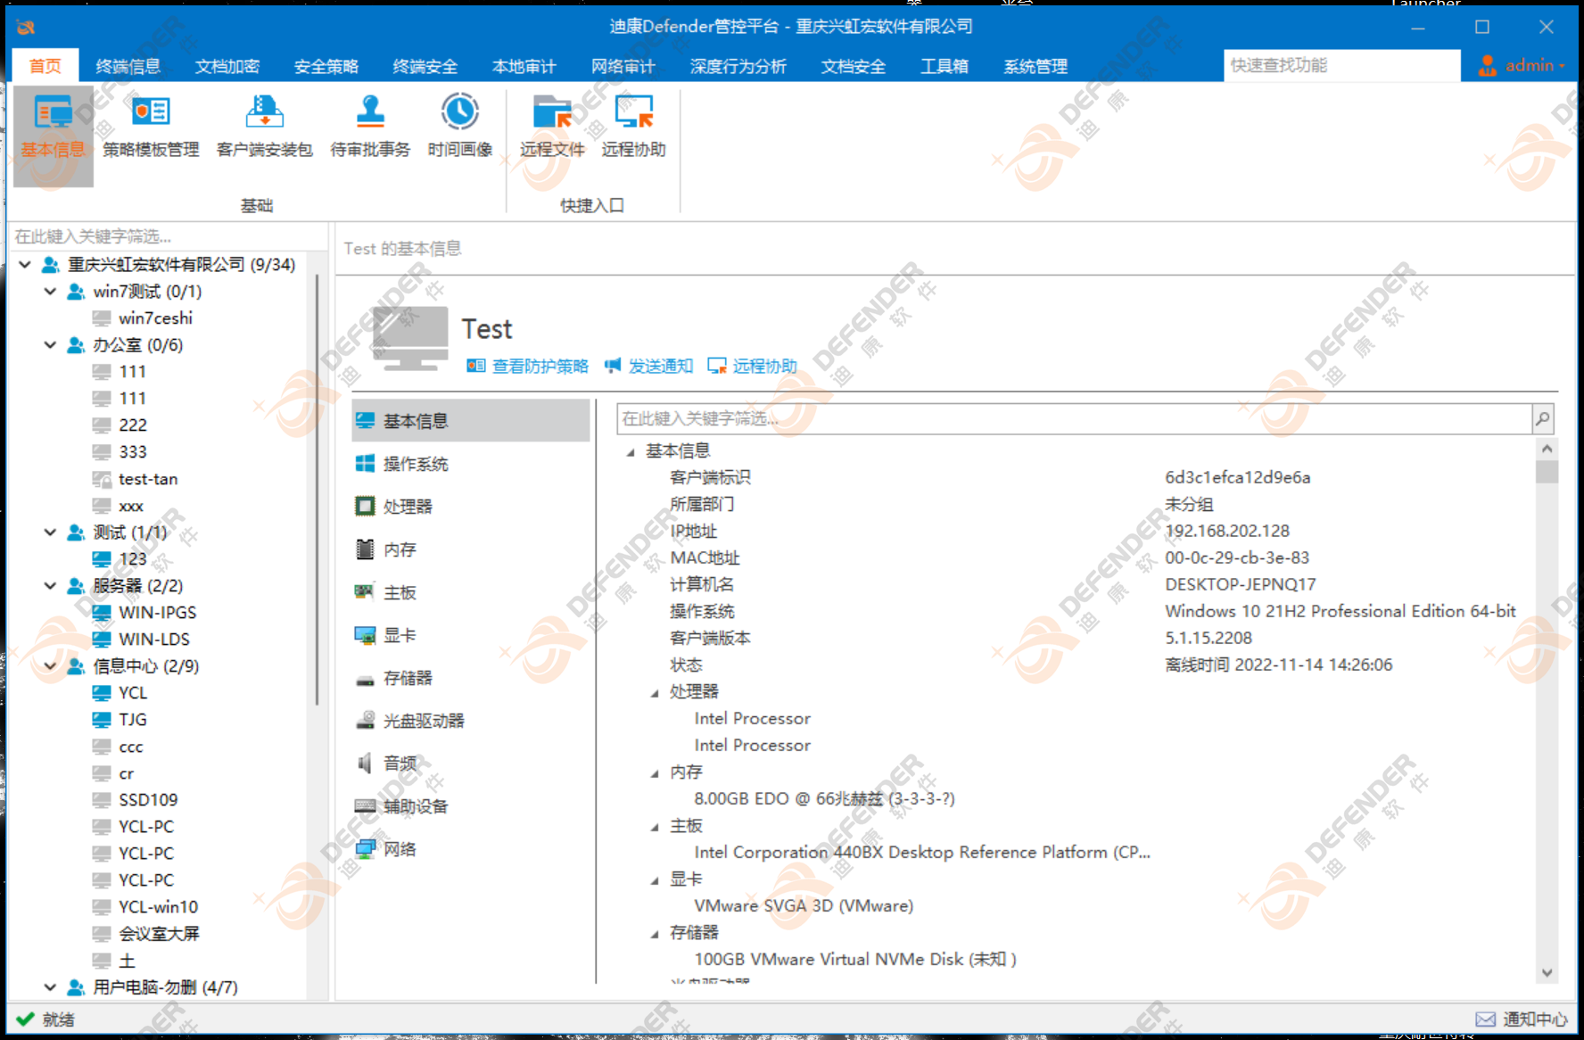Collapse the 处理器 section in details
This screenshot has height=1040, width=1584.
(x=655, y=693)
